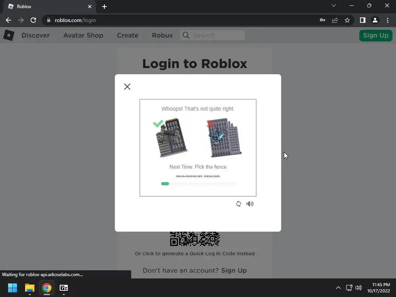Select the fence building image
This screenshot has width=396, height=297.
tap(171, 138)
